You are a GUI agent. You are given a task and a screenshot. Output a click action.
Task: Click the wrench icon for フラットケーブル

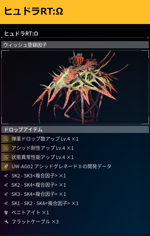[x=6, y=222]
